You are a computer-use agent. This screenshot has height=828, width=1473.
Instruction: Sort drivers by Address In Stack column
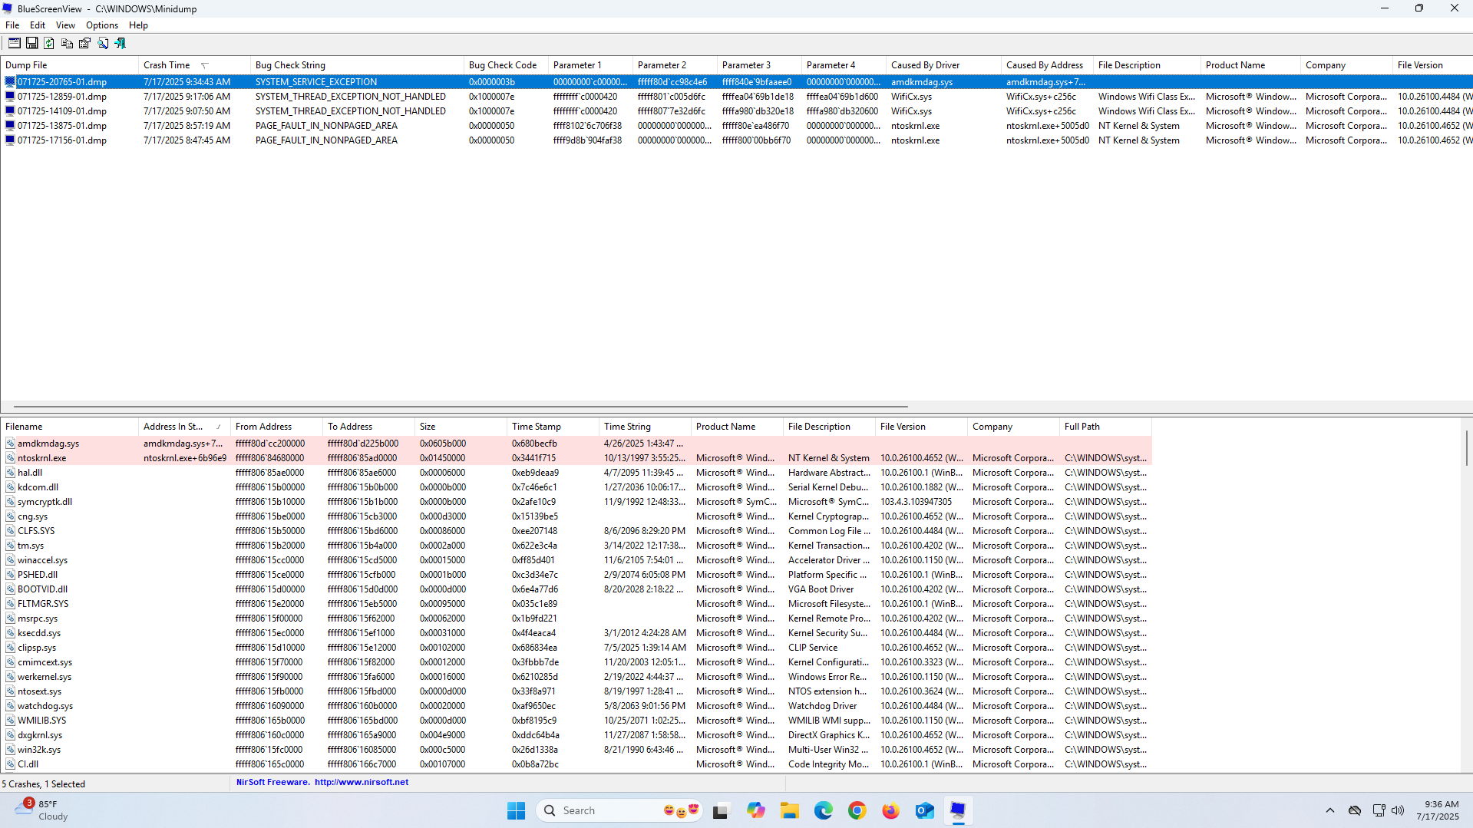(173, 427)
